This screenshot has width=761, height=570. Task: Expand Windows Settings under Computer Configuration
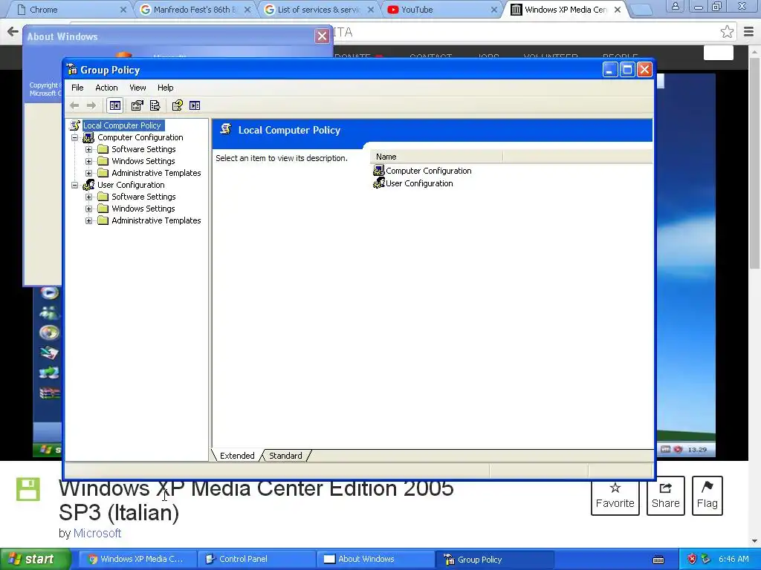point(89,161)
